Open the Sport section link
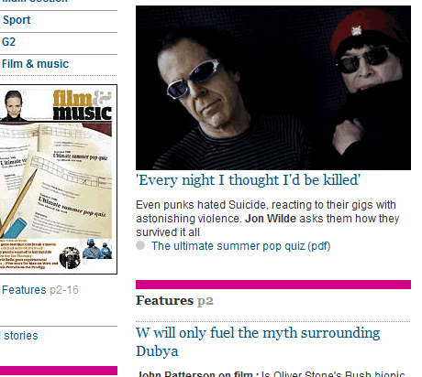The image size is (422, 377). (x=17, y=20)
